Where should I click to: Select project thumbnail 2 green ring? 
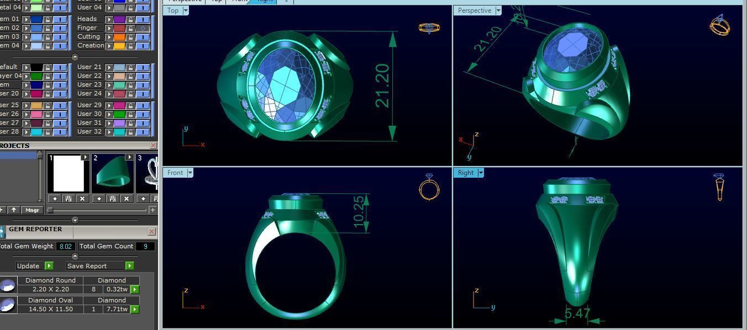tap(113, 173)
